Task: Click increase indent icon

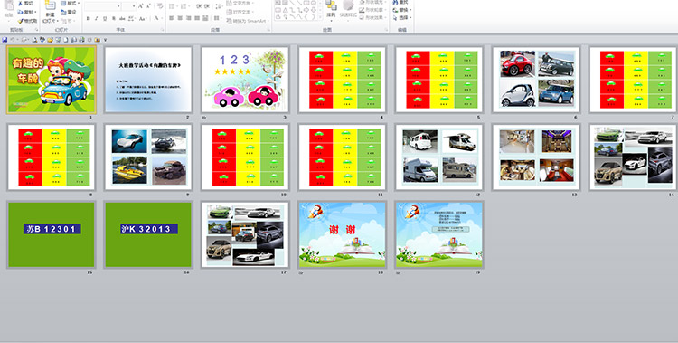Action: [x=206, y=6]
